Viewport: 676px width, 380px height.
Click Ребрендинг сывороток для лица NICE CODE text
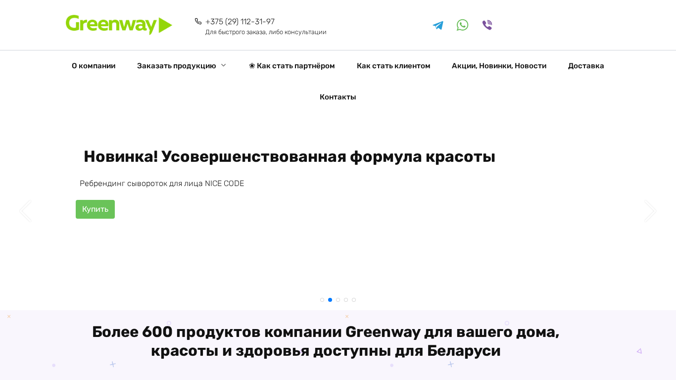click(162, 184)
